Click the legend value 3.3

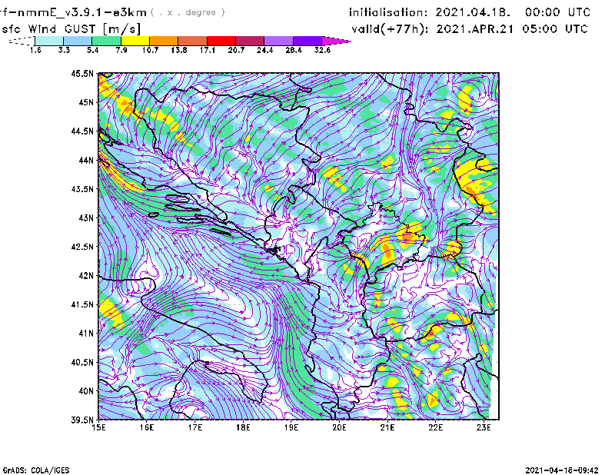(64, 50)
